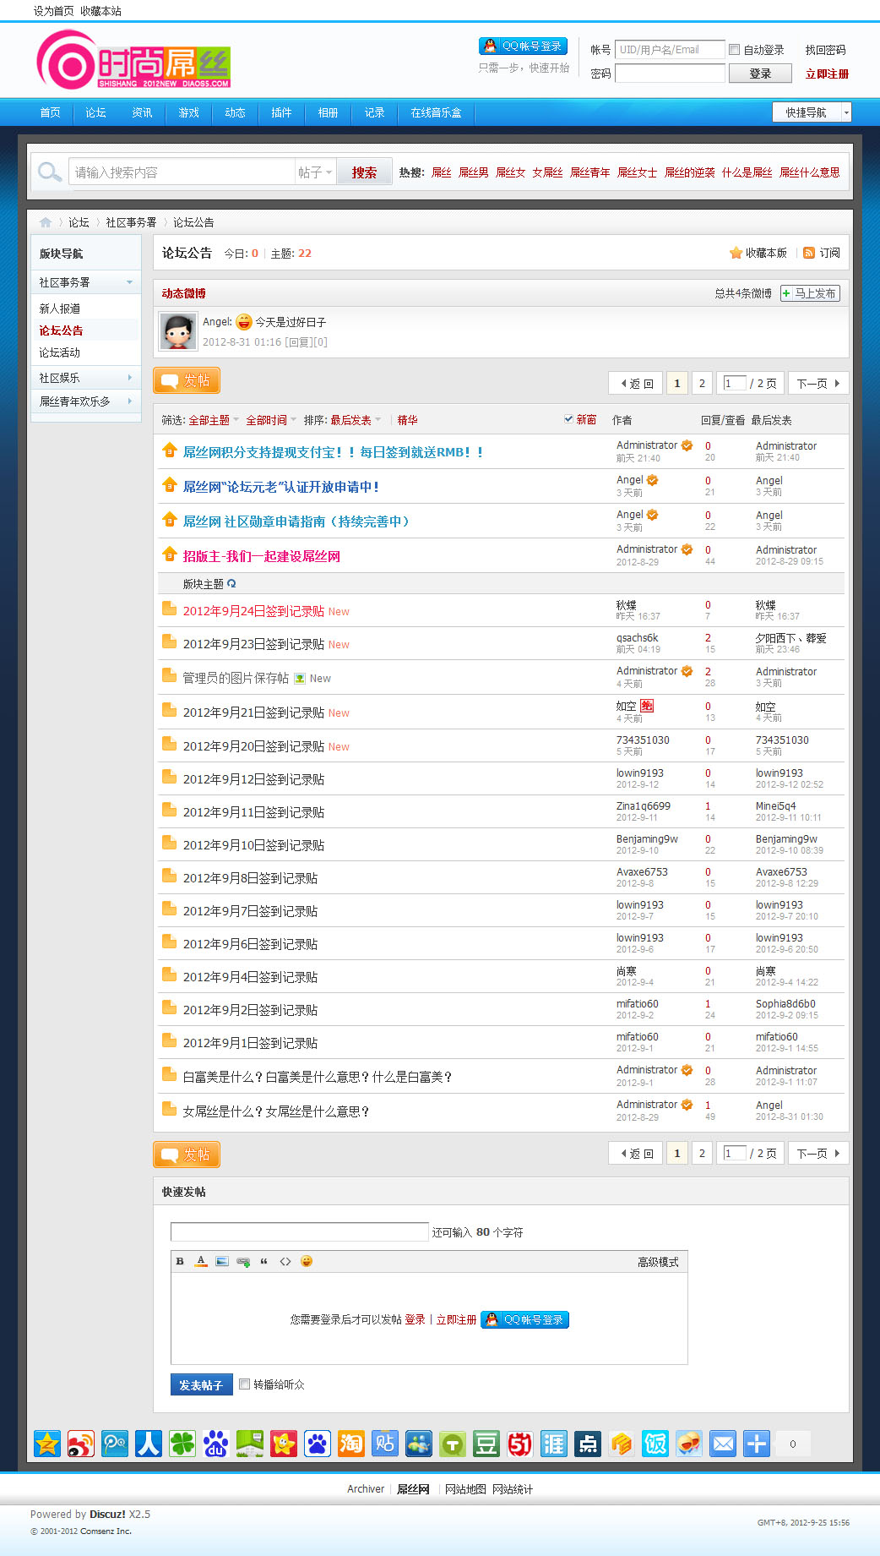
Task: Go to 下一页 in top pagination
Action: [818, 383]
